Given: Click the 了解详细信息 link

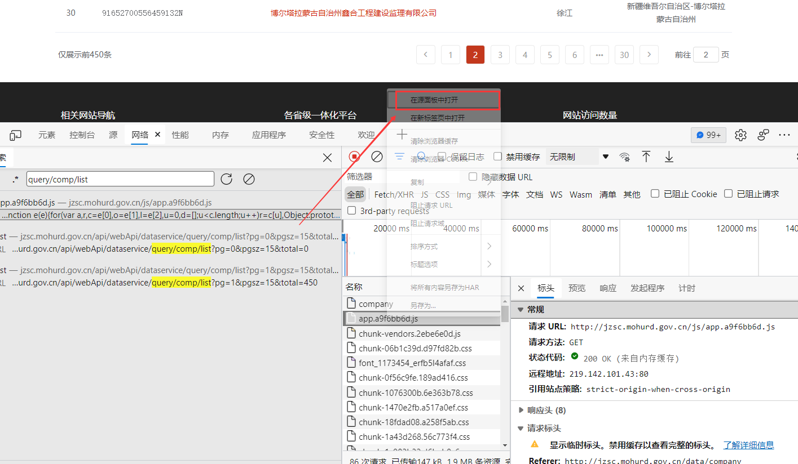Looking at the screenshot, I should coord(749,445).
